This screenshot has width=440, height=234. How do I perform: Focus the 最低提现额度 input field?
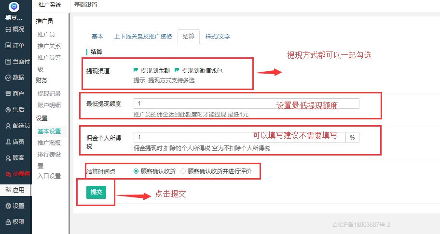[x=247, y=104]
